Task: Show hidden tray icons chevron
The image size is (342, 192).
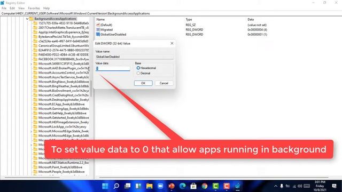Action: tap(276, 186)
